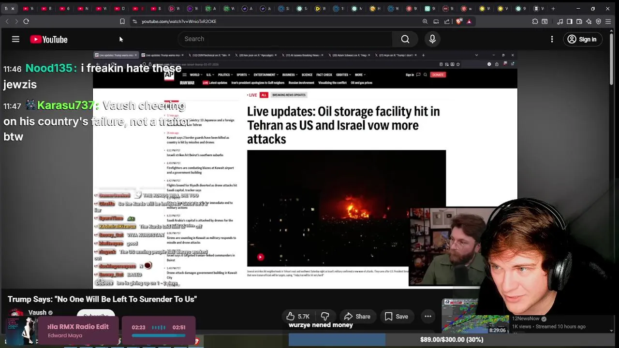Open the Brave Shields lion icon

click(458, 21)
